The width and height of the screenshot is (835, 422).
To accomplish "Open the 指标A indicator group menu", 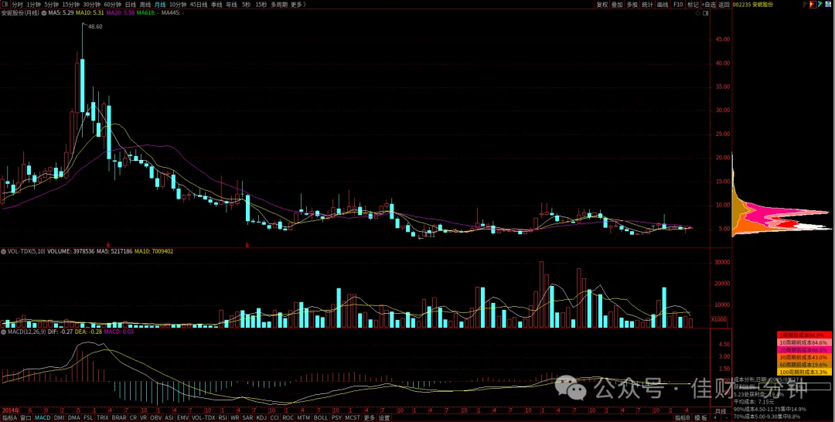I will click(x=9, y=417).
